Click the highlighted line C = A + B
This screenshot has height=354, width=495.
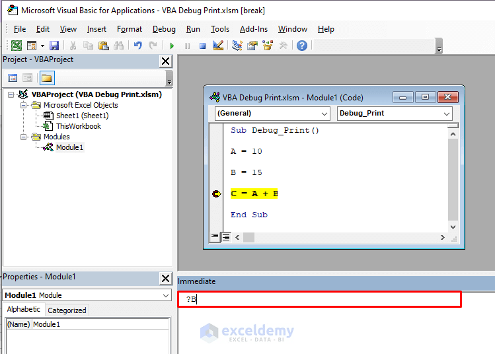point(254,194)
